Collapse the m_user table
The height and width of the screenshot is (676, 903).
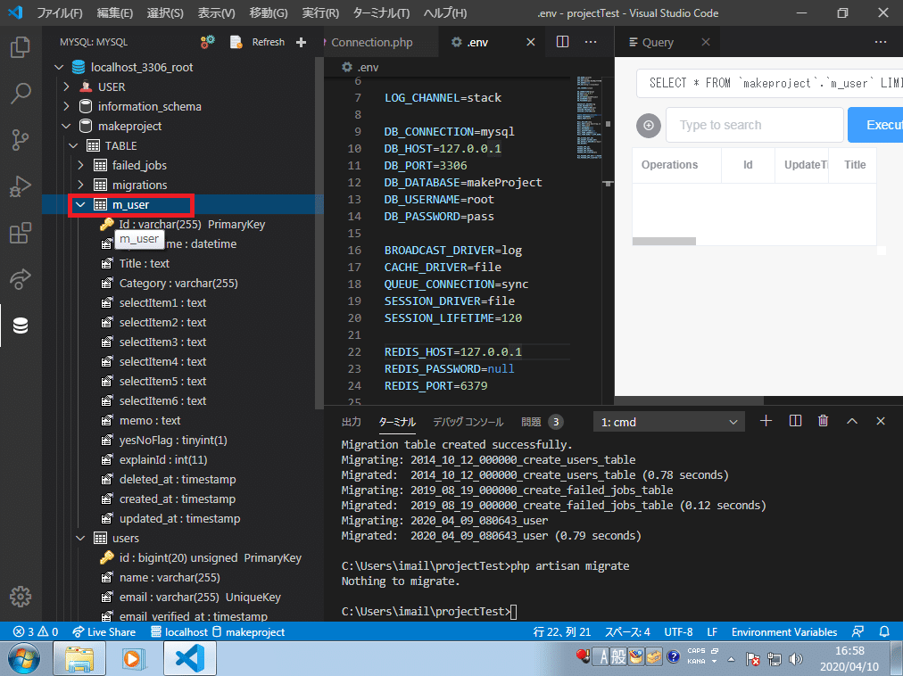80,204
